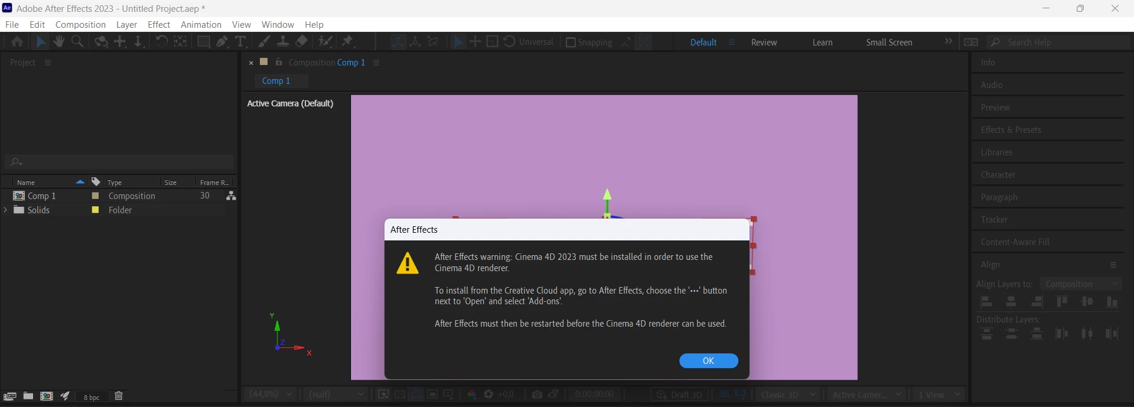Click Comp 1 yellow label swatch
1134x407 pixels.
(x=95, y=196)
